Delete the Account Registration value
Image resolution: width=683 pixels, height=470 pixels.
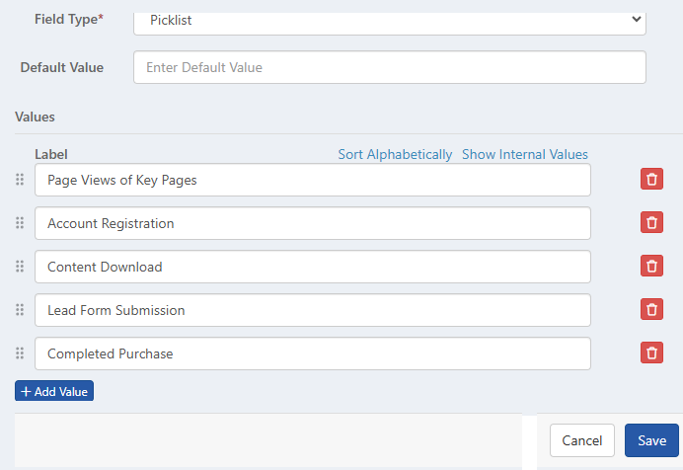coord(651,223)
